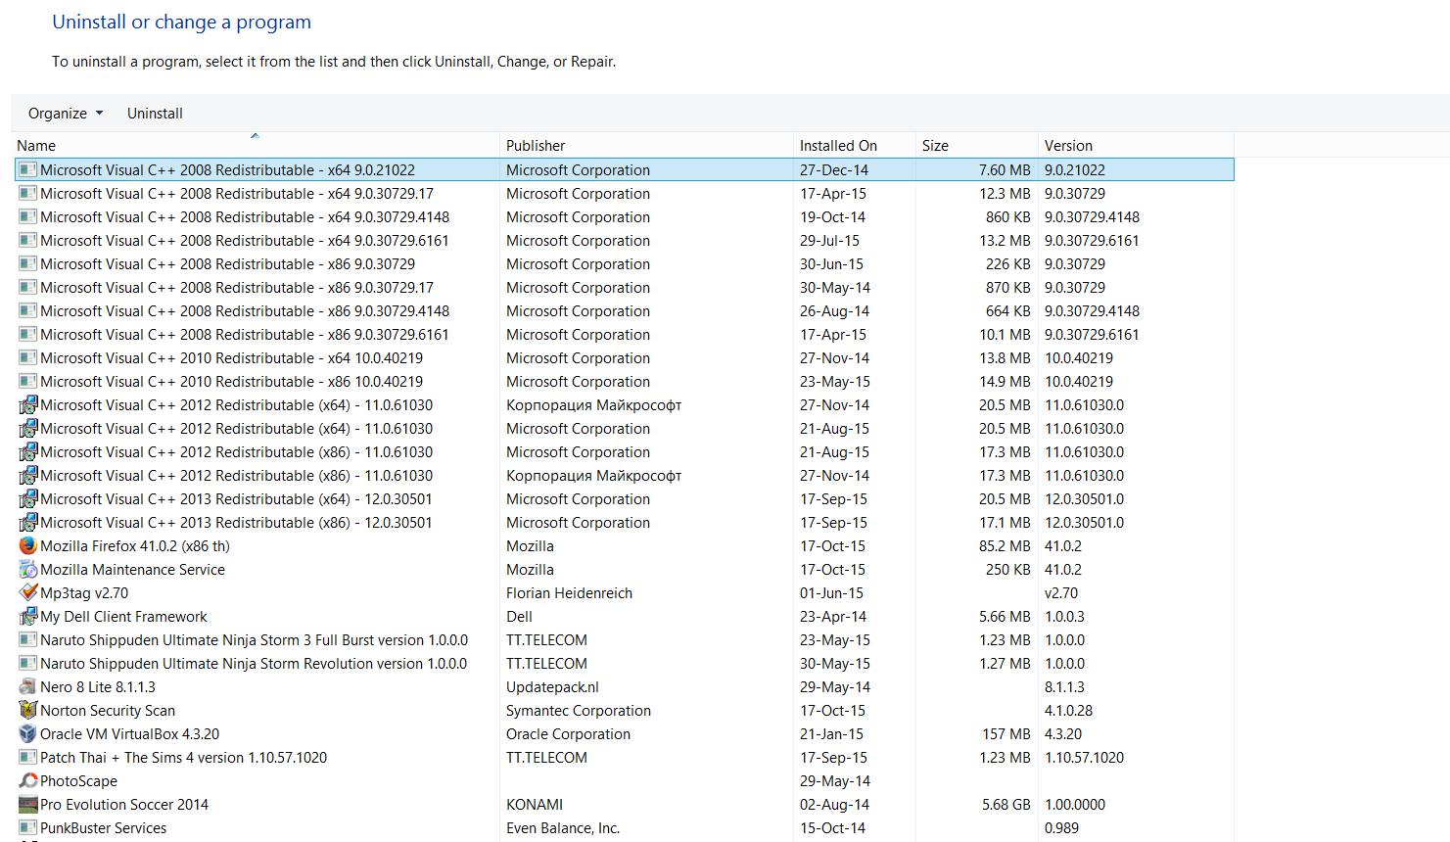Select PunkBuster Services entry

103,828
